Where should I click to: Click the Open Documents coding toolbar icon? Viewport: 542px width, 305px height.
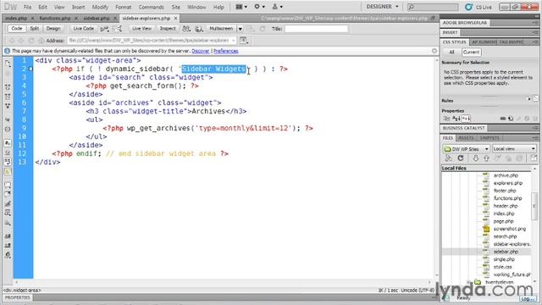[8, 64]
